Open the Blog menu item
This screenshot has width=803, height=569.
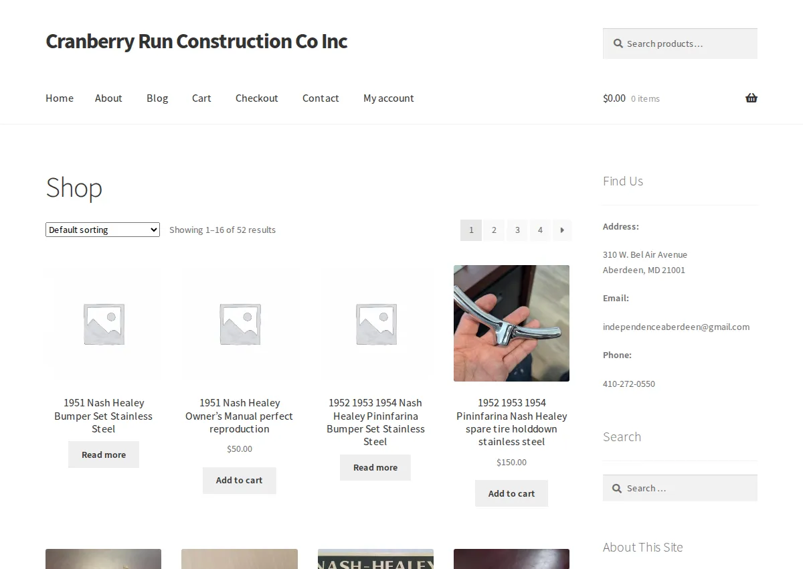pyautogui.click(x=157, y=98)
